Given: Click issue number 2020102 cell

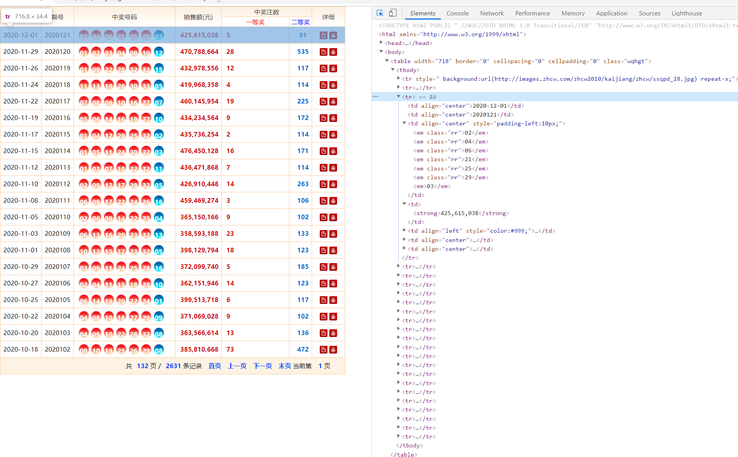Looking at the screenshot, I should point(57,349).
